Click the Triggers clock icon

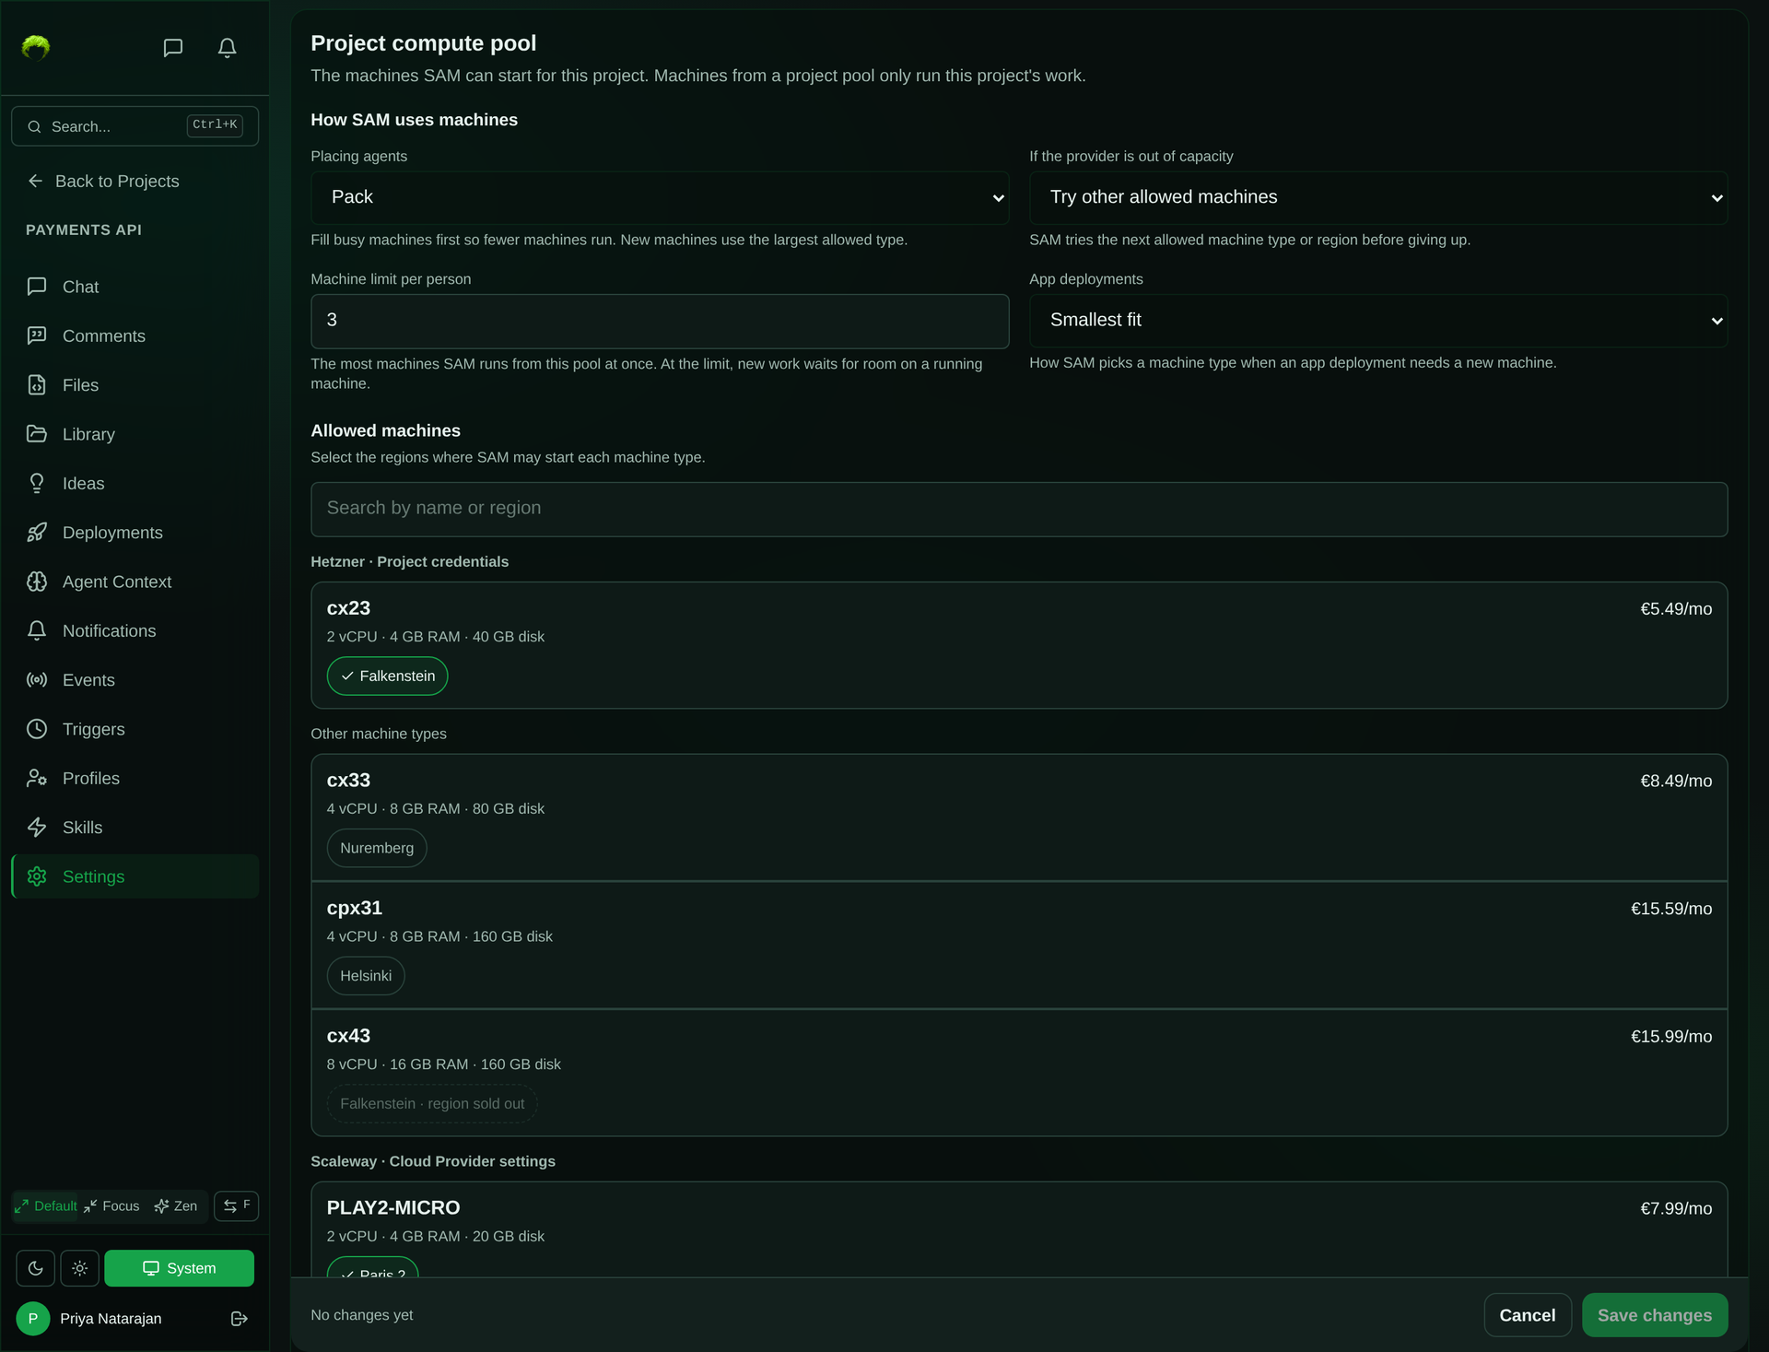[37, 729]
